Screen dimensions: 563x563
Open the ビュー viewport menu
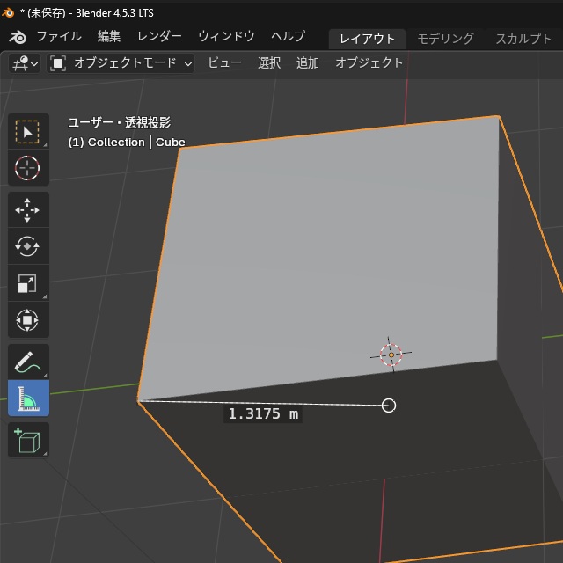[x=225, y=63]
